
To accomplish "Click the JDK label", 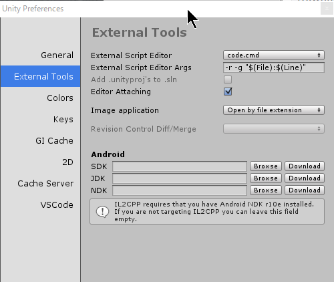I will [x=98, y=178].
